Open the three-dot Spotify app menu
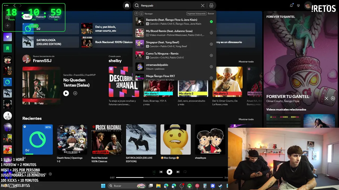Viewport: 339px width, 190px height. (6, 6)
